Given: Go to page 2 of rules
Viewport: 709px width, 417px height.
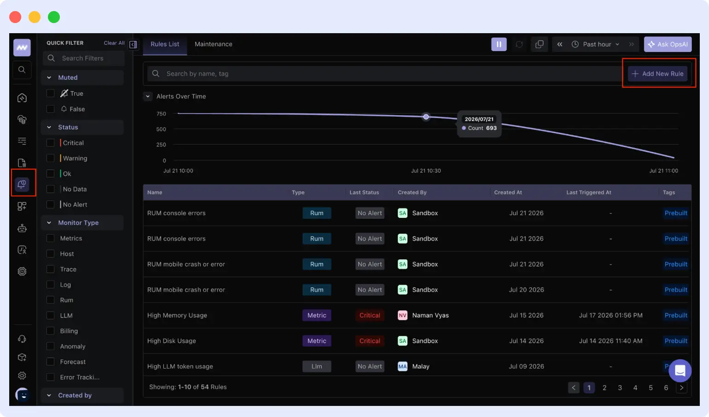Looking at the screenshot, I should pyautogui.click(x=604, y=388).
